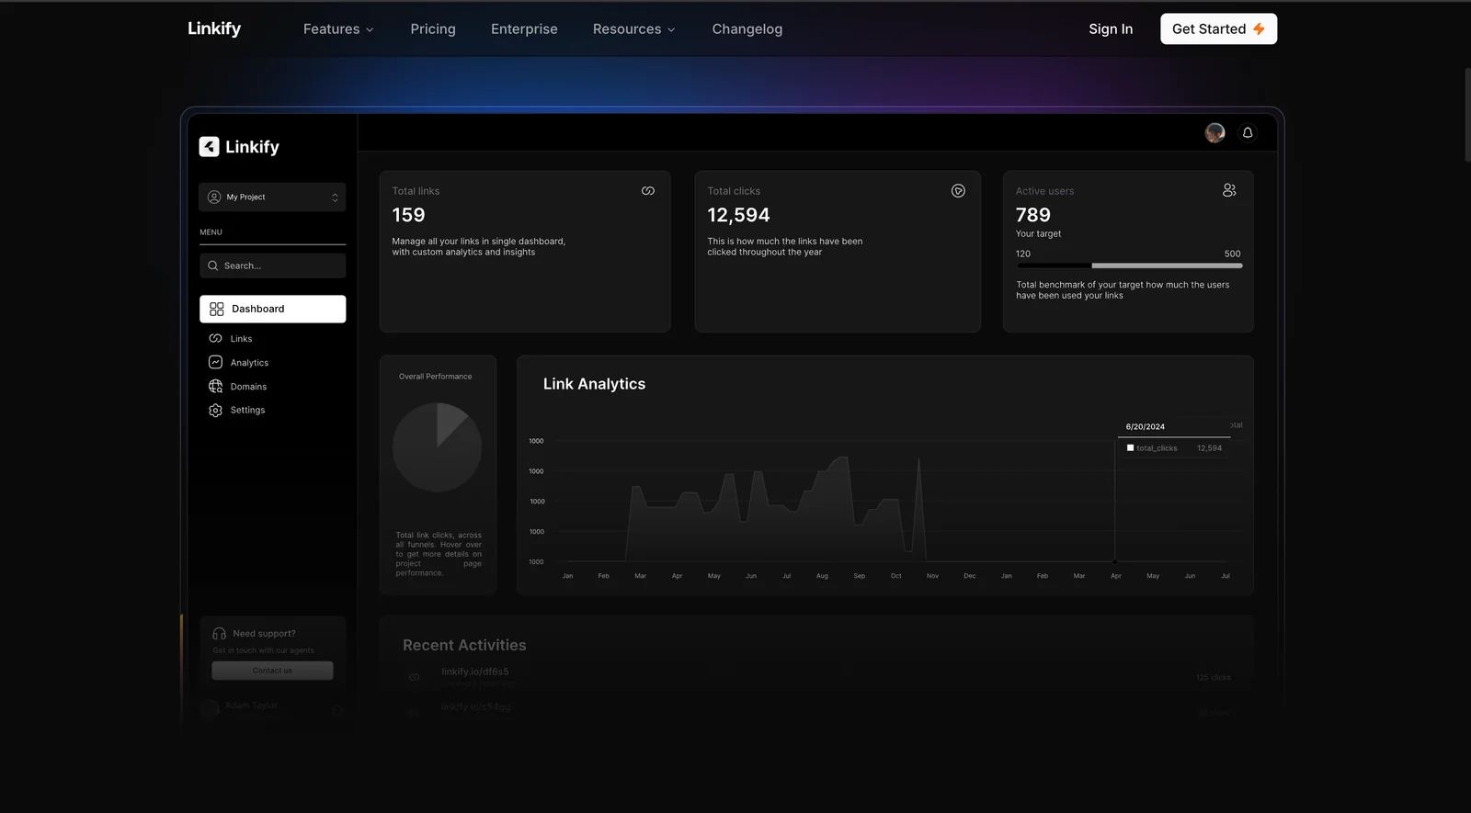Open notifications bell icon
Screen dimensions: 1471x813
[1248, 132]
